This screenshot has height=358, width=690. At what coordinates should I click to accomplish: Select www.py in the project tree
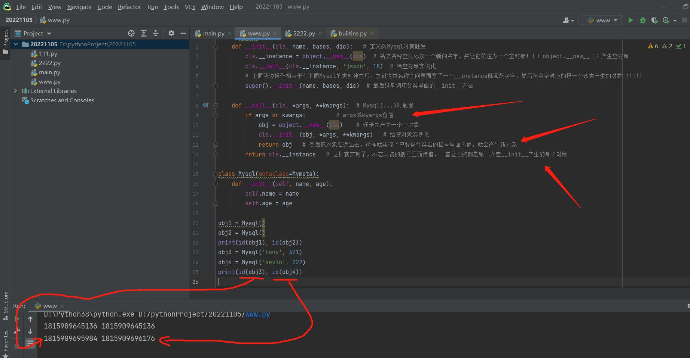point(49,82)
